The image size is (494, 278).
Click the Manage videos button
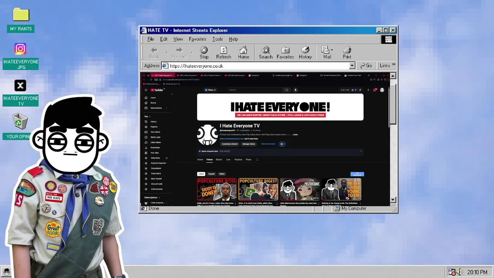[x=249, y=144]
